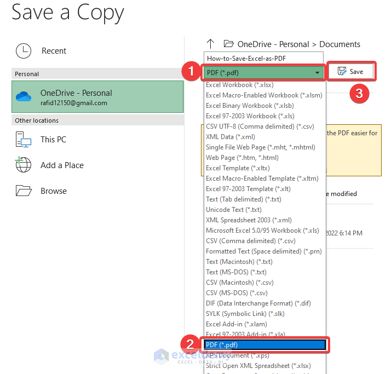
Task: Choose Excel Macro-Enabled Workbook (*.xlsm)
Action: tap(265, 95)
